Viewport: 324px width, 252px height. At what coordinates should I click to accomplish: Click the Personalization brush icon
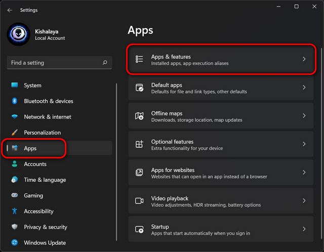click(x=15, y=132)
